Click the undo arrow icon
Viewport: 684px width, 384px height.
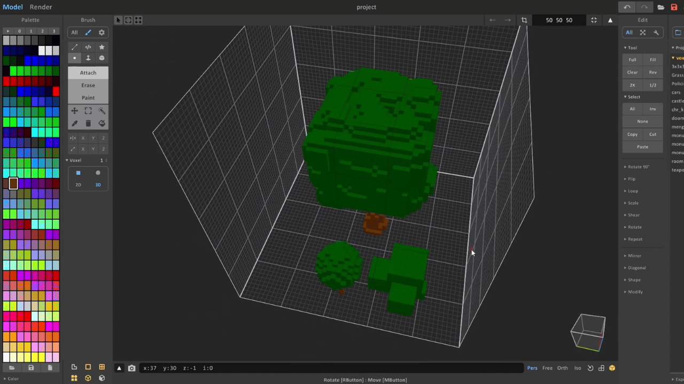point(627,7)
